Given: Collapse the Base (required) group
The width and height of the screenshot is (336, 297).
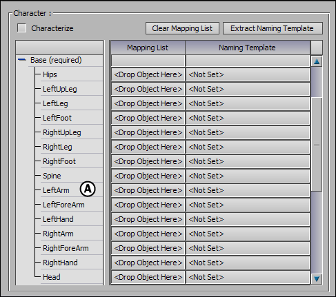Looking at the screenshot, I should pyautogui.click(x=22, y=60).
